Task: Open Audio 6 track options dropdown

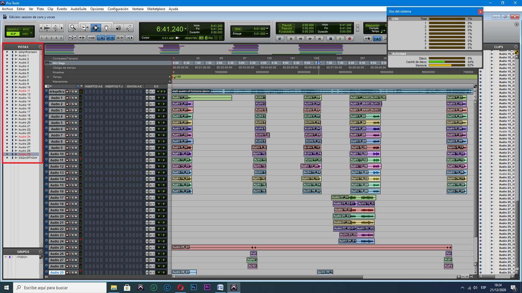Action: tap(46, 129)
